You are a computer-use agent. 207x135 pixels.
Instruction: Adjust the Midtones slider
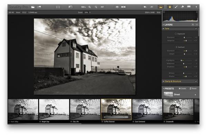point(184,64)
